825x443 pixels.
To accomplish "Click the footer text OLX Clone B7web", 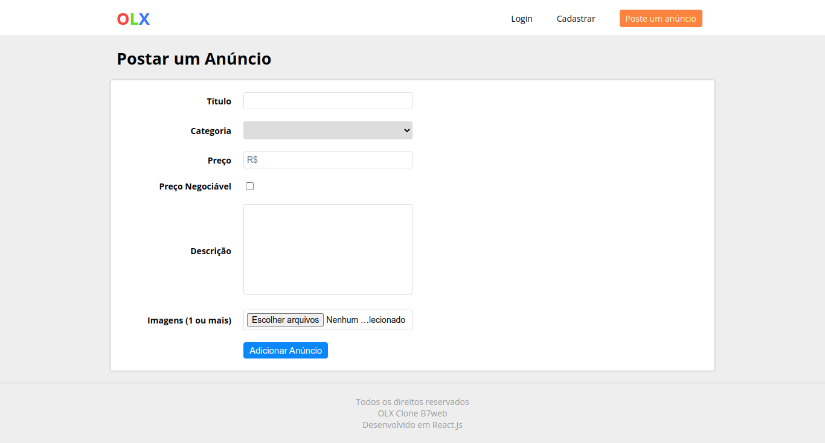I will click(x=412, y=413).
